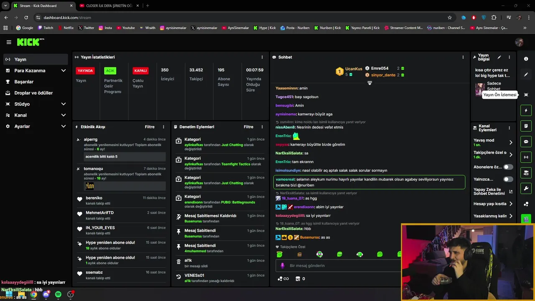Open Yayın bilgisi three-dot menu
Viewport: 535px width, 301px height.
[509, 57]
